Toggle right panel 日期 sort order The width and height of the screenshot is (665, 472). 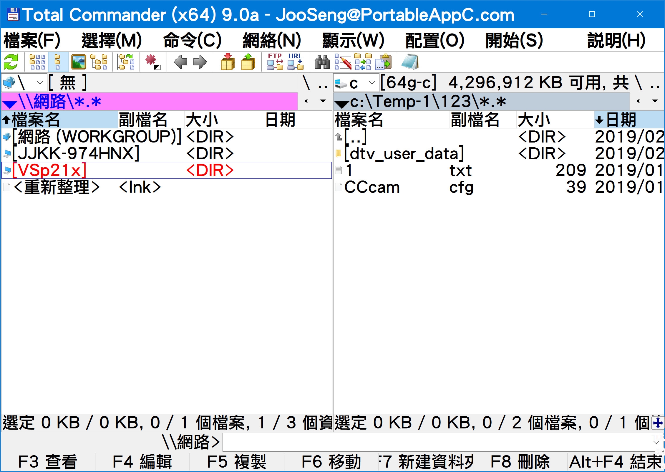[629, 120]
